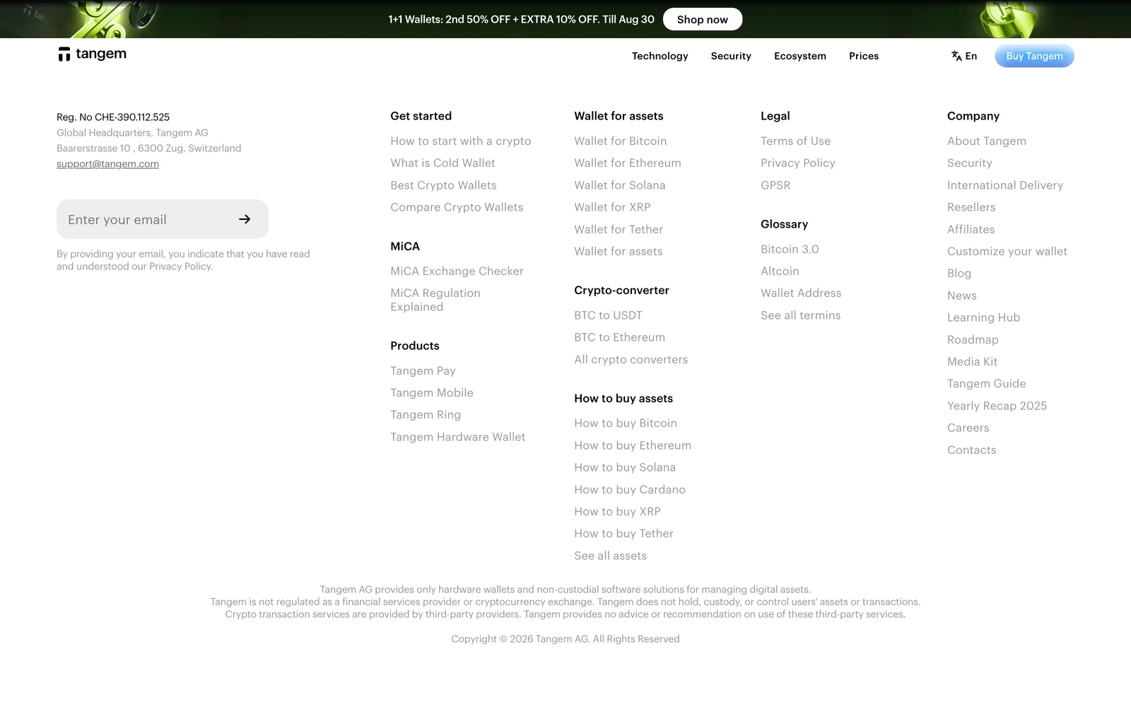Viewport: 1131px width, 707px height.
Task: Click the Tangem logo in header
Action: pos(92,54)
